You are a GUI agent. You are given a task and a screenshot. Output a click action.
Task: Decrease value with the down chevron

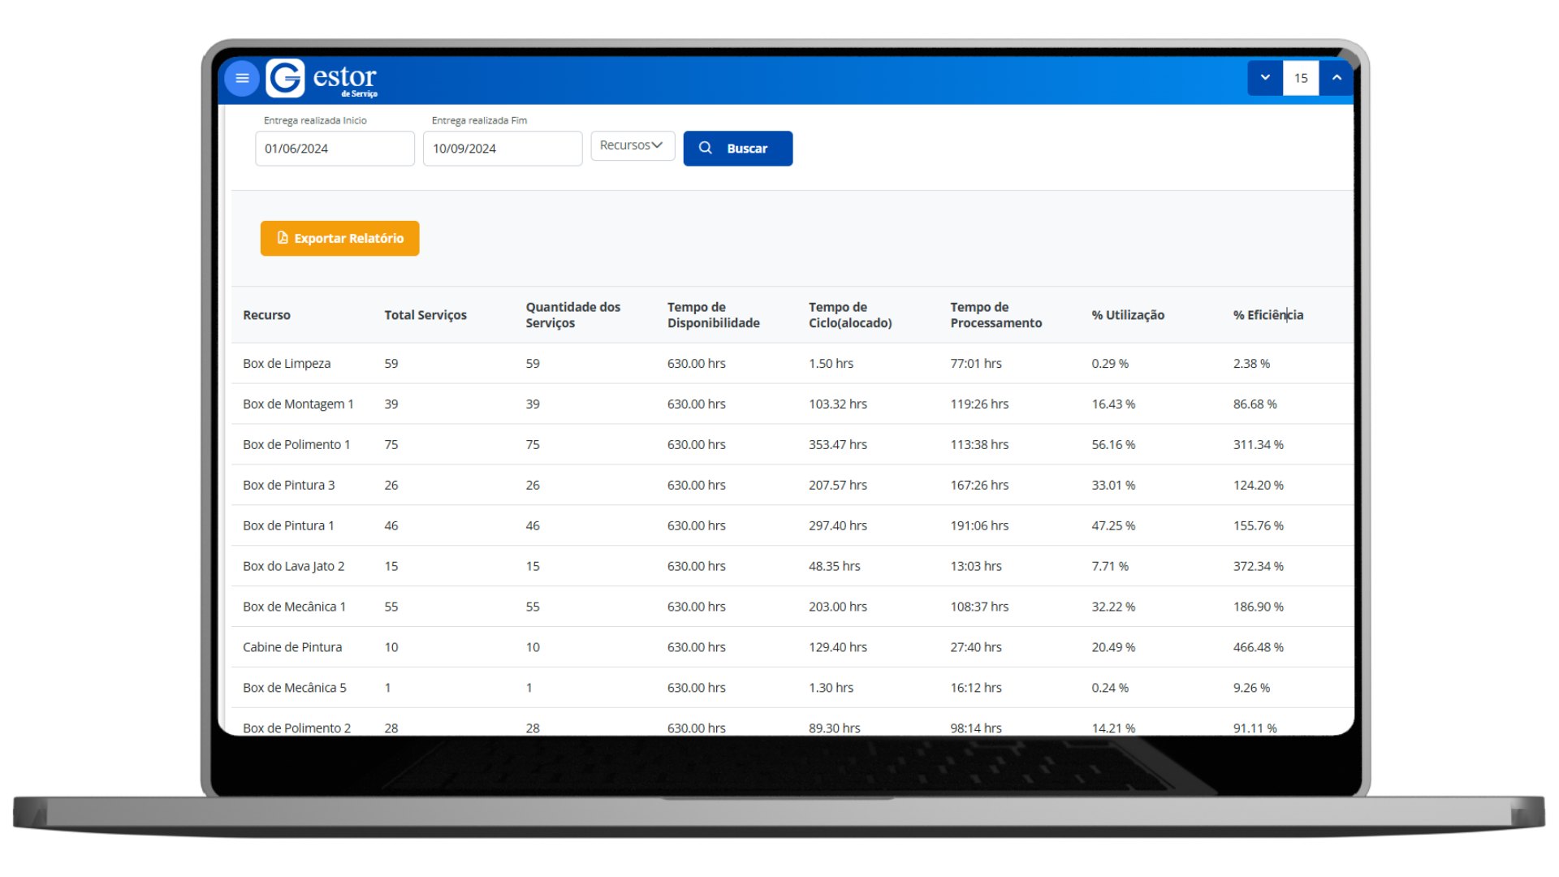pyautogui.click(x=1265, y=78)
